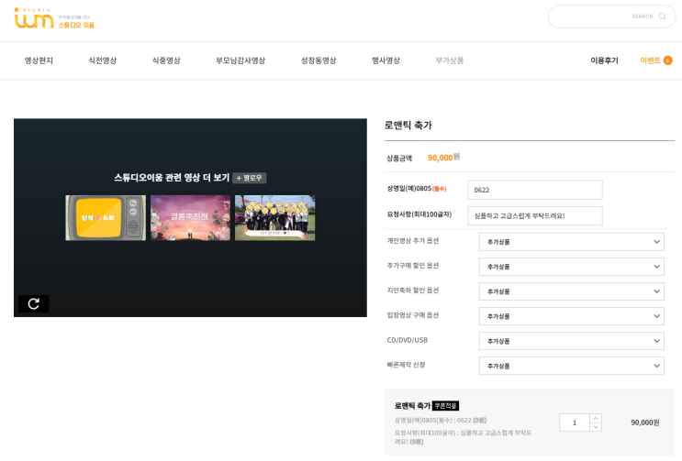Open the 식중영상 menu

[166, 60]
